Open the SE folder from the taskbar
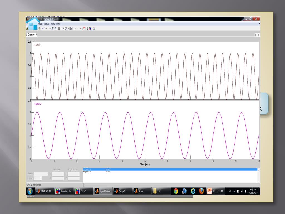This screenshot has height=214, width=285. [x=162, y=191]
